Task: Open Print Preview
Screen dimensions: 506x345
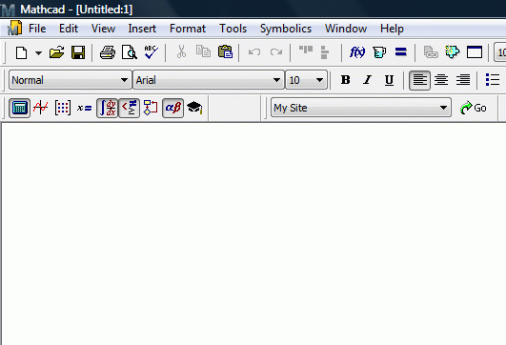Action: (130, 52)
